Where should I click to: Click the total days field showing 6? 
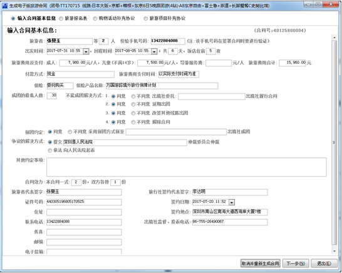coord(173,51)
